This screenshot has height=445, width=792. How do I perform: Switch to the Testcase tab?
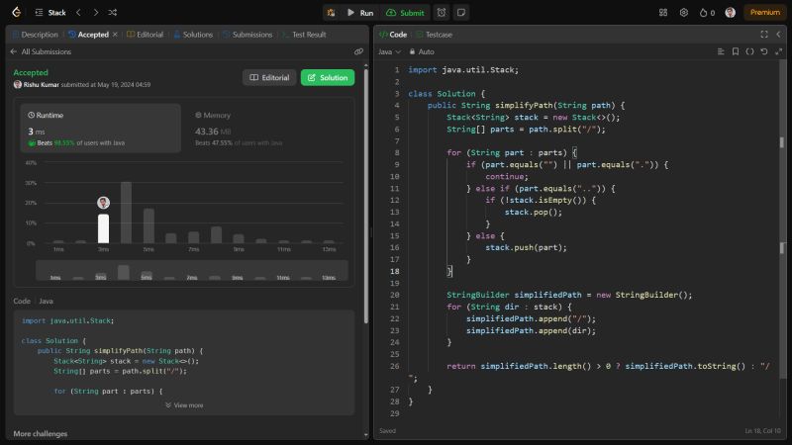point(434,35)
